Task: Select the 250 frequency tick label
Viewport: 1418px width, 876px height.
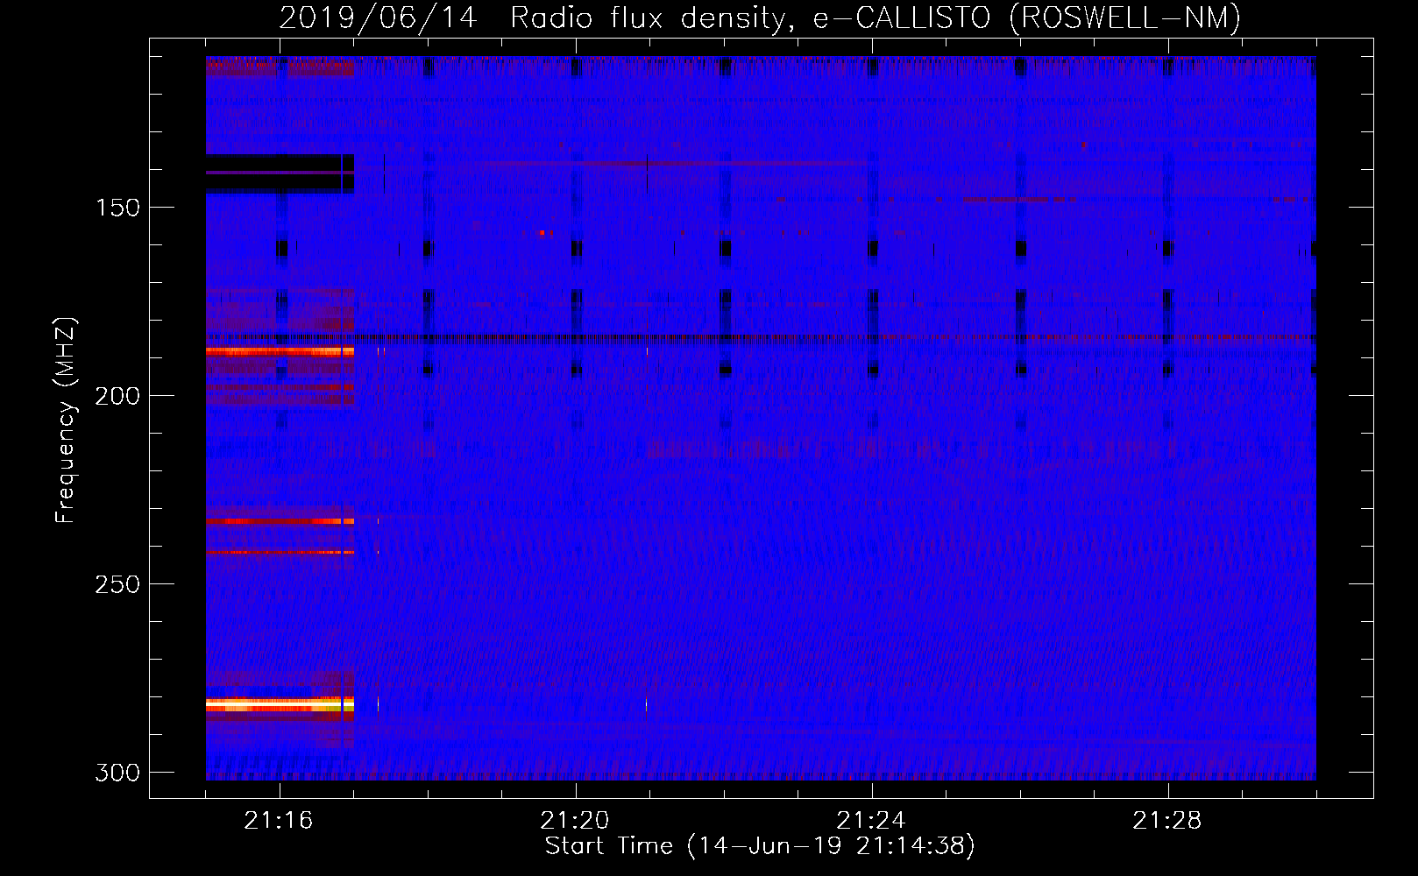Action: (x=117, y=584)
